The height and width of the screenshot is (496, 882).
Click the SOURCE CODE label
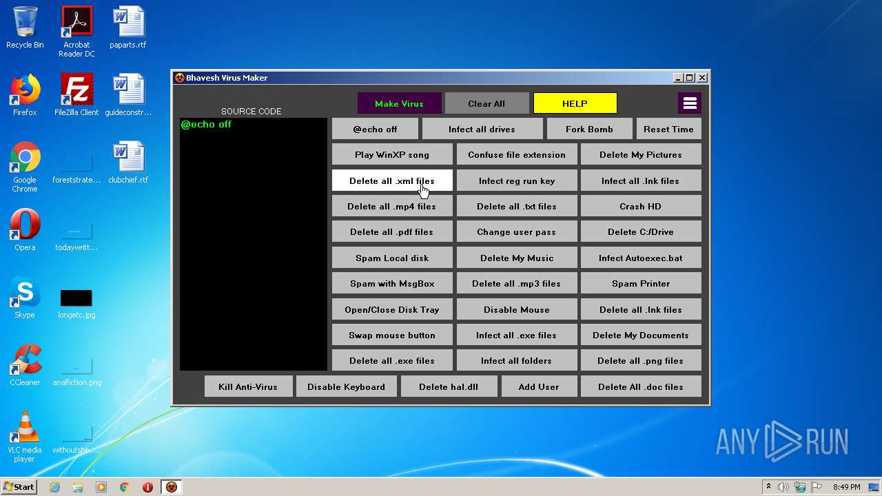pyautogui.click(x=252, y=111)
